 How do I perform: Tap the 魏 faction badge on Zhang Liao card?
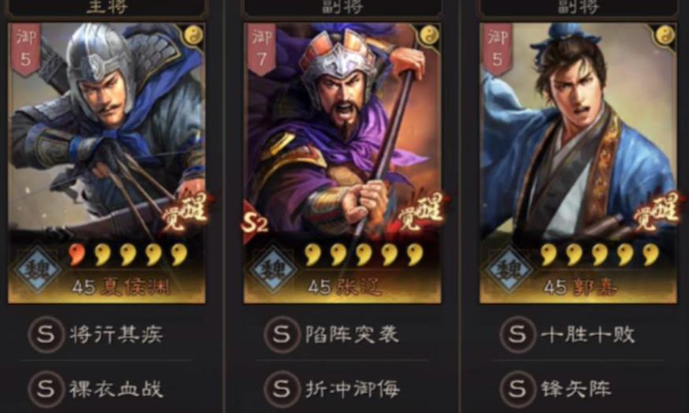click(x=274, y=269)
